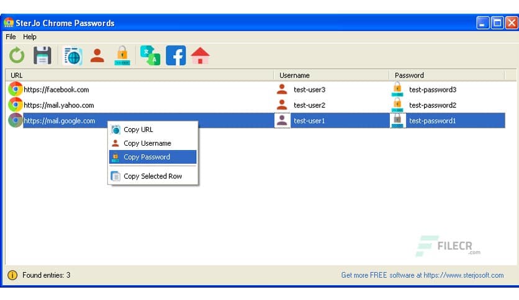Click the test-user1 username cell
Viewport: 519px width, 300px height.
click(x=309, y=121)
